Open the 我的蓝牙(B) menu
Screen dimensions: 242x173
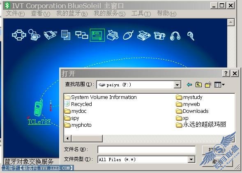tap(72, 13)
